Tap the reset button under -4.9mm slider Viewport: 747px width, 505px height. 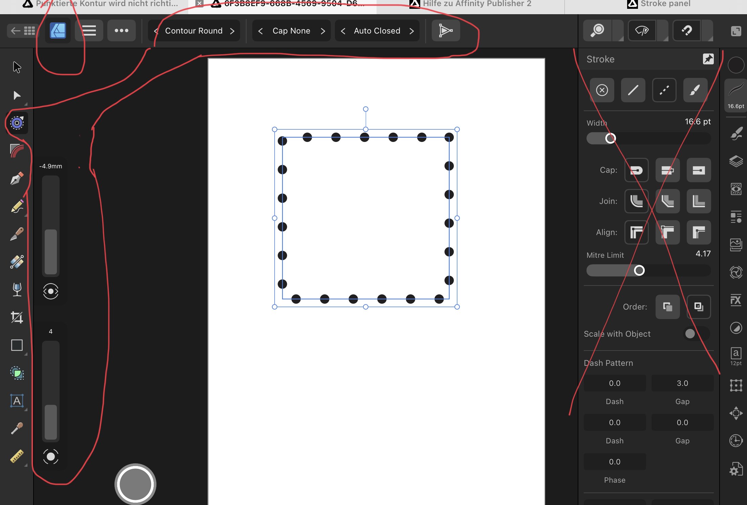pyautogui.click(x=51, y=291)
